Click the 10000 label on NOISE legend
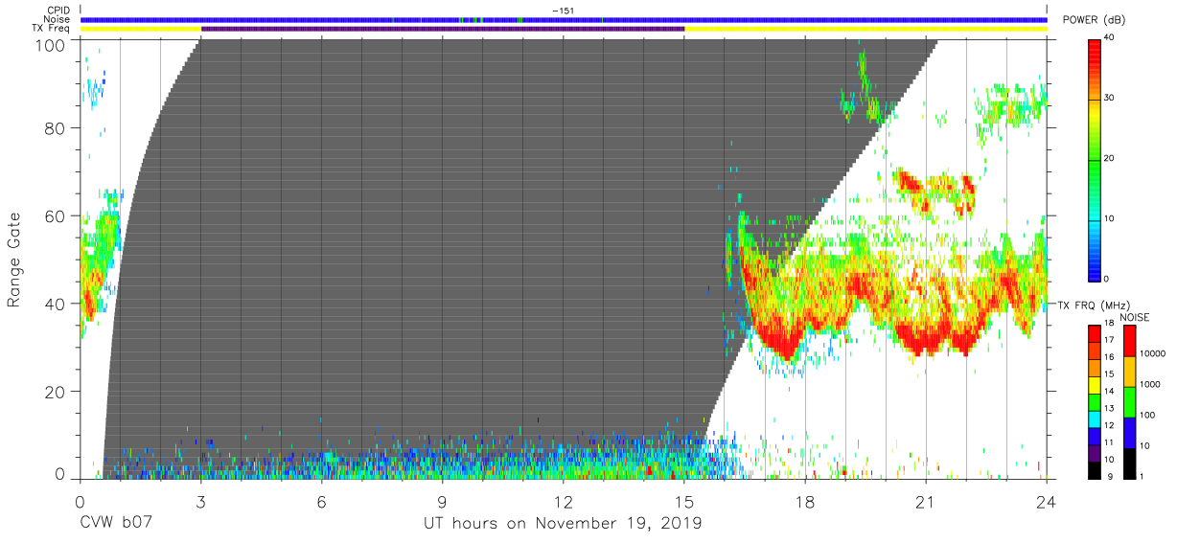Screen dimensions: 1177x543 tap(1154, 352)
